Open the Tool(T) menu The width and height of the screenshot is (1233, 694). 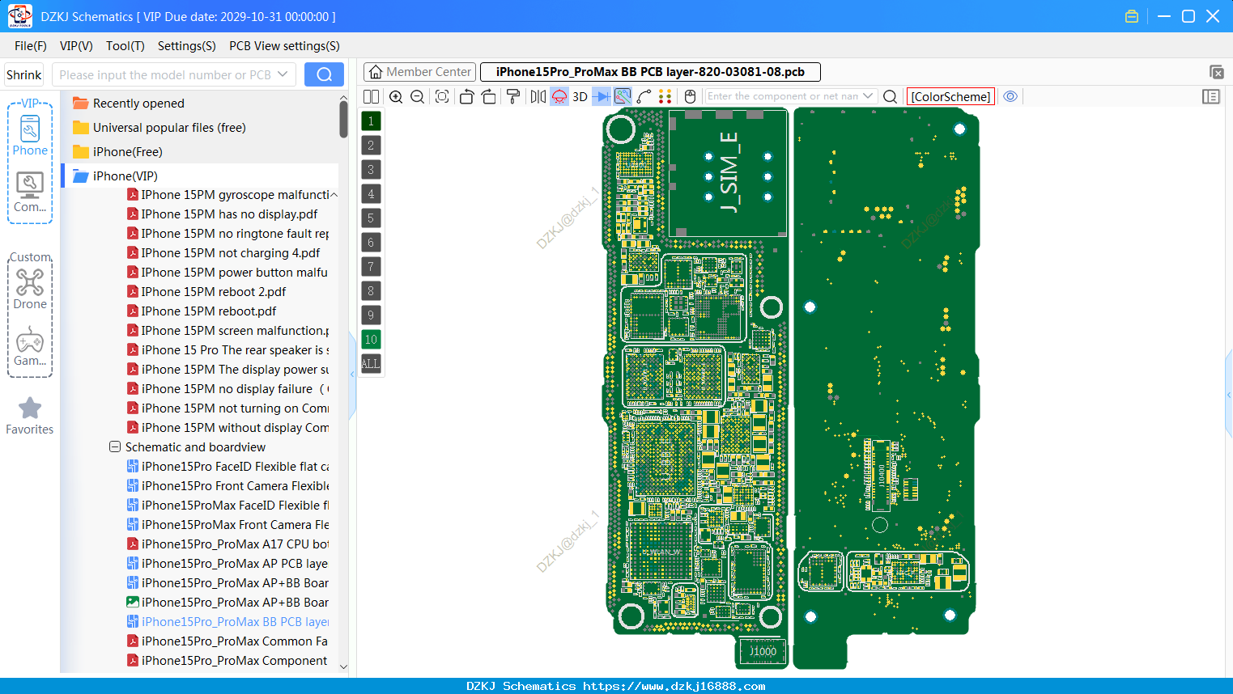tap(125, 46)
